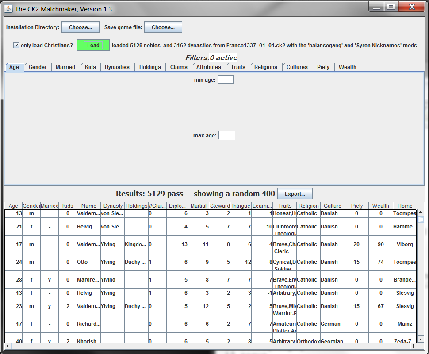
Task: Click the table vertical scrollbar up arrow
Action: click(421, 212)
